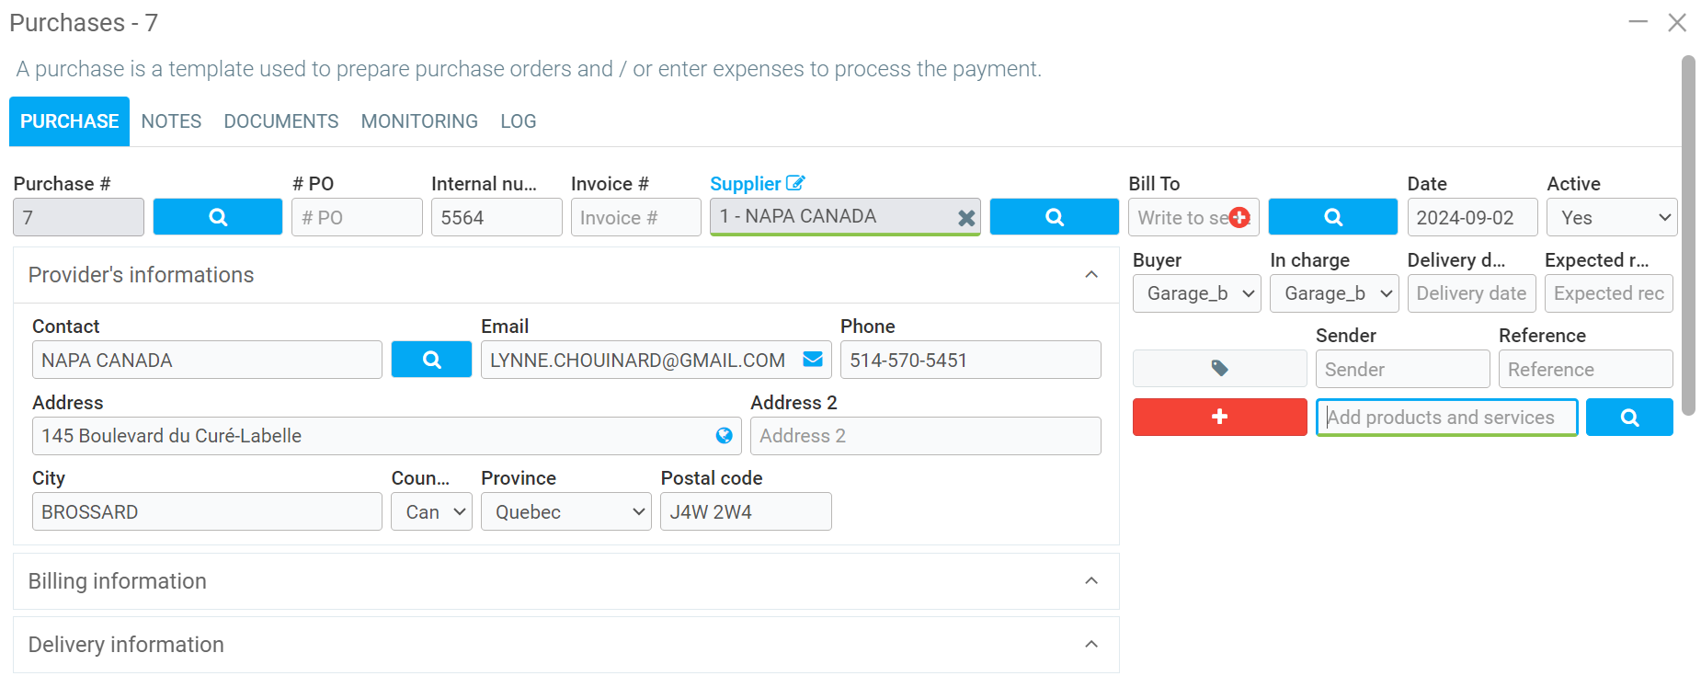The image size is (1701, 676).
Task: Collapse the Provider's informations section
Action: [x=1091, y=275]
